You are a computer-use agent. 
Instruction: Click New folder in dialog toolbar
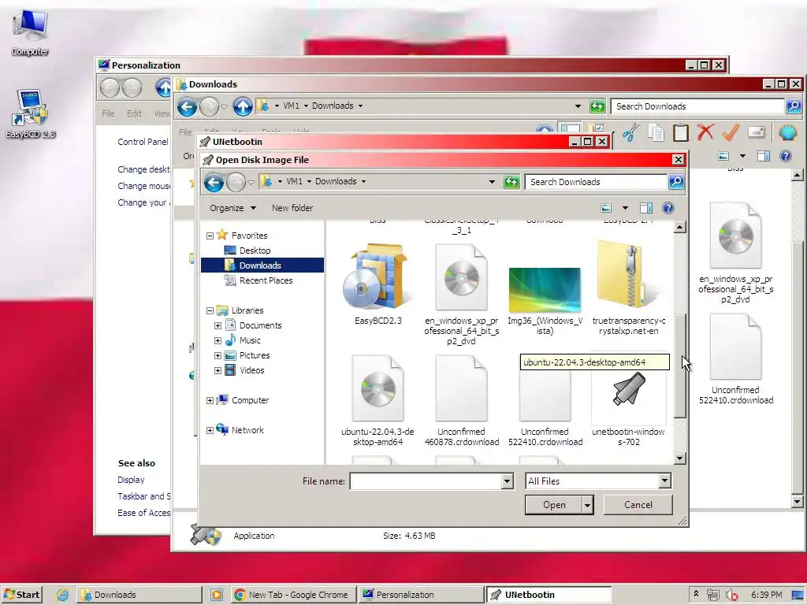click(x=292, y=208)
